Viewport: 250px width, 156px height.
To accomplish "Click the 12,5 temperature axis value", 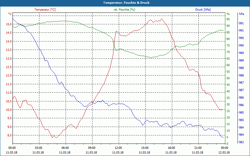I will tap(9, 67).
